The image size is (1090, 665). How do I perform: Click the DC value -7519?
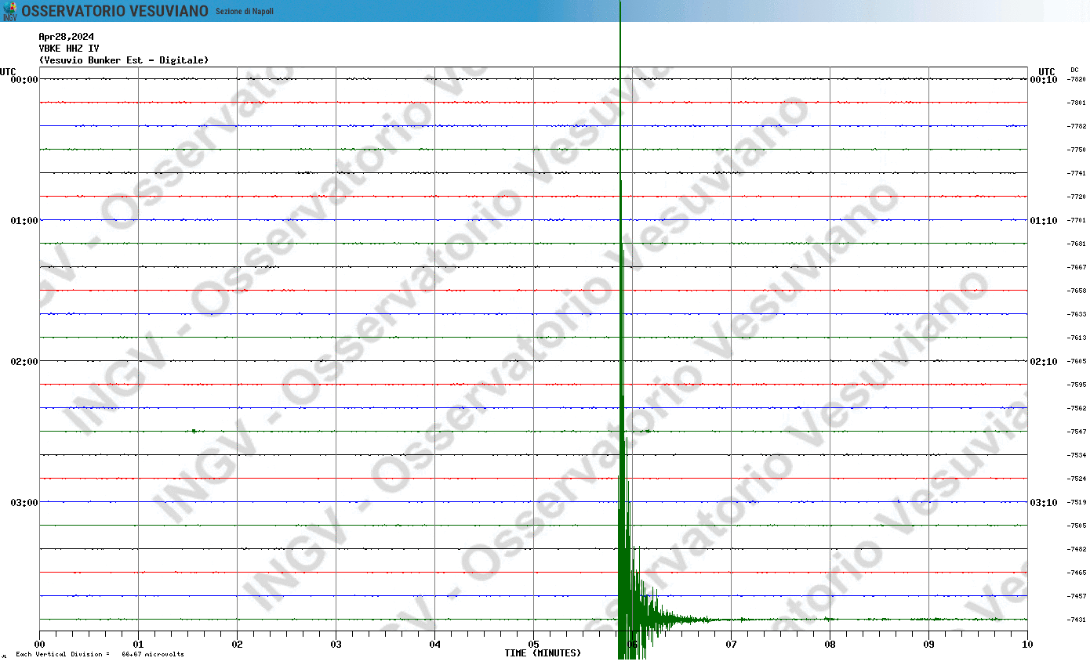(x=1077, y=502)
